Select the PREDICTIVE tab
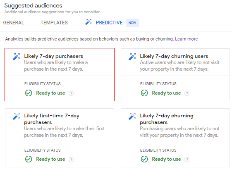Screen dimensions: 232x169 (109, 23)
